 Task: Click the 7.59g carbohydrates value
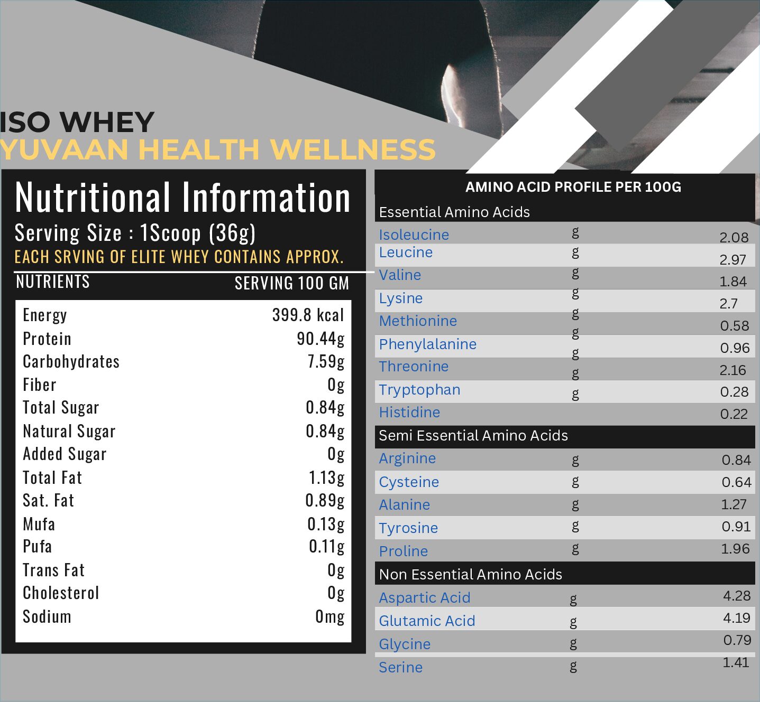point(326,362)
